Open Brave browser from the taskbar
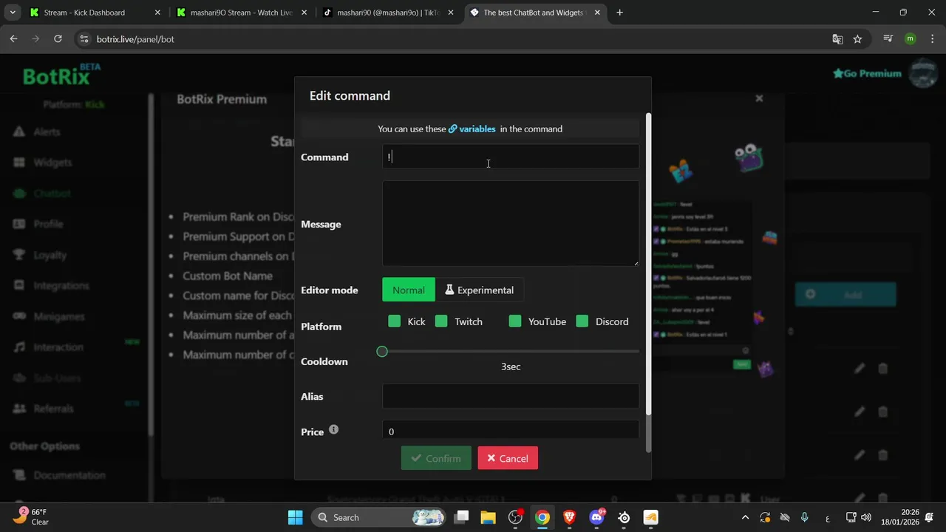 (569, 517)
